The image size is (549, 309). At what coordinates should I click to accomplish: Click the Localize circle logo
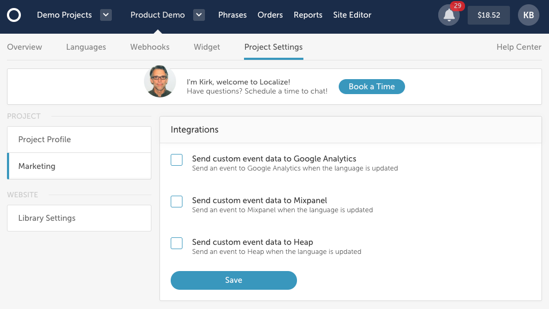pos(14,15)
